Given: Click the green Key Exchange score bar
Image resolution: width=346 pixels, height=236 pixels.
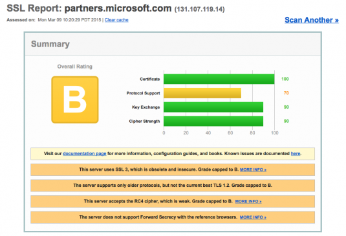Looking at the screenshot, I should click(x=213, y=107).
